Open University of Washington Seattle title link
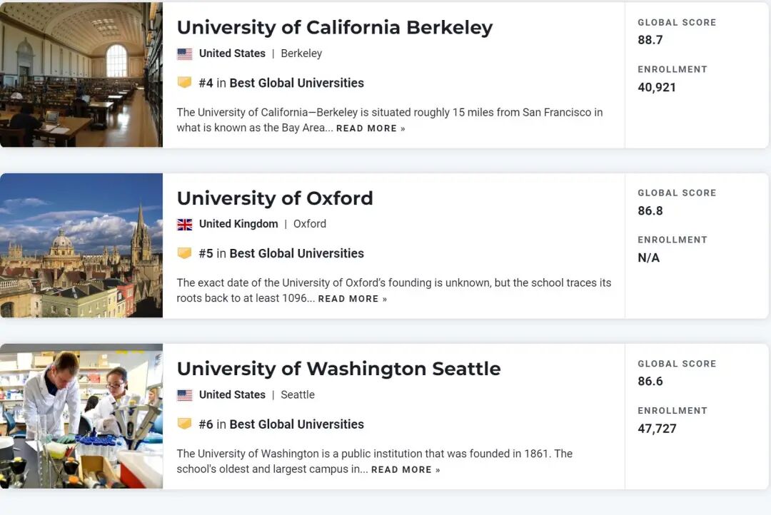This screenshot has height=515, width=771. click(x=338, y=369)
